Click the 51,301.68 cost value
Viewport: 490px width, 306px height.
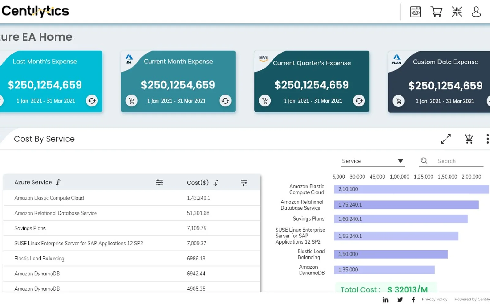click(x=198, y=213)
